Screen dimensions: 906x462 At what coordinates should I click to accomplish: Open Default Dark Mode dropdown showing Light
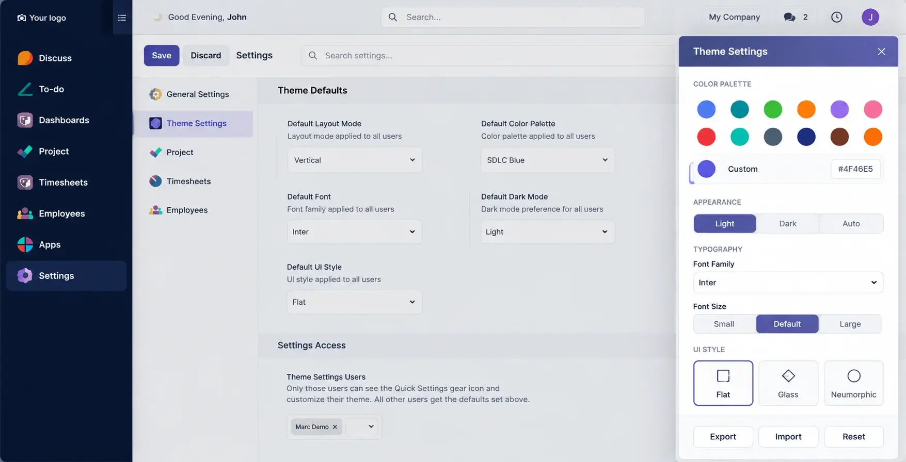coord(548,232)
